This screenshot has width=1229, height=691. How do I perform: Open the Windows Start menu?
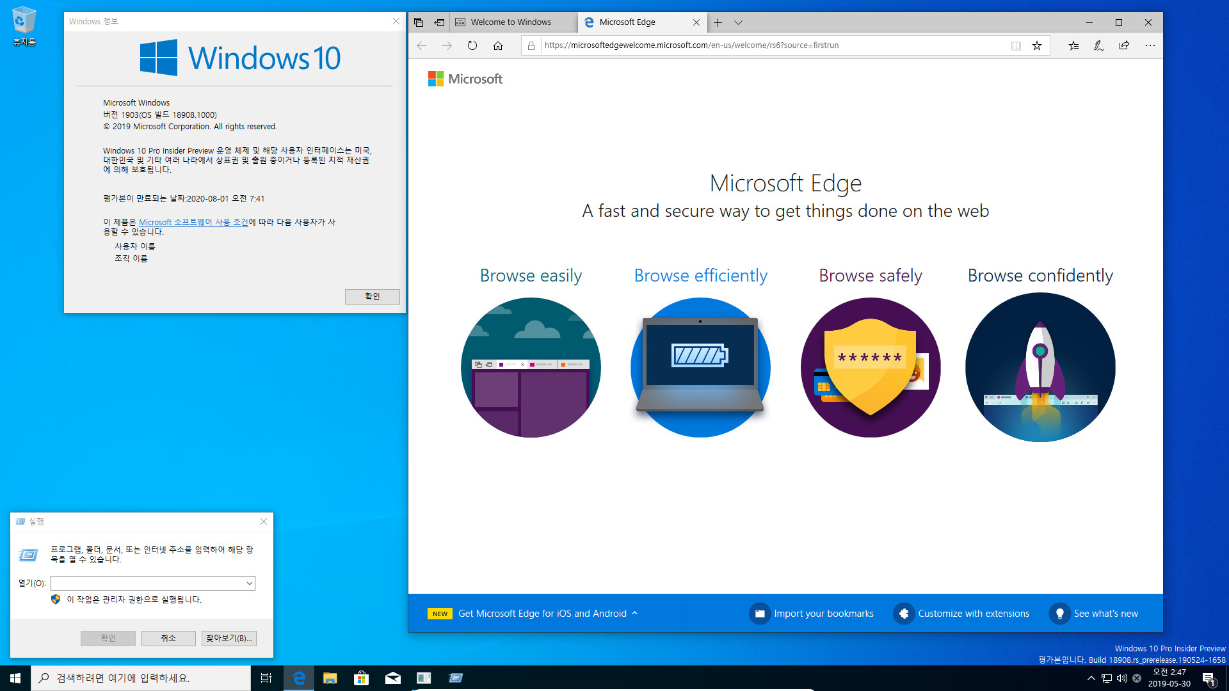click(15, 678)
